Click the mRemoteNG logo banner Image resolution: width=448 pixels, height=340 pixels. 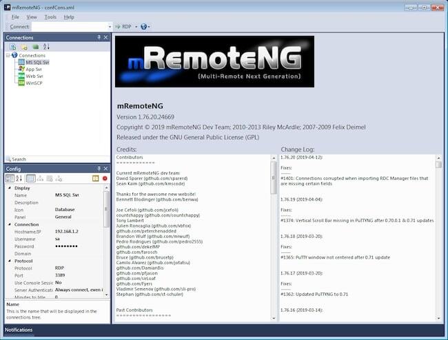point(214,61)
